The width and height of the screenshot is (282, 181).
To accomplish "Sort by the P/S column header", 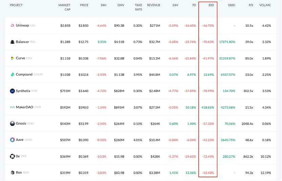I will [x=251, y=5].
